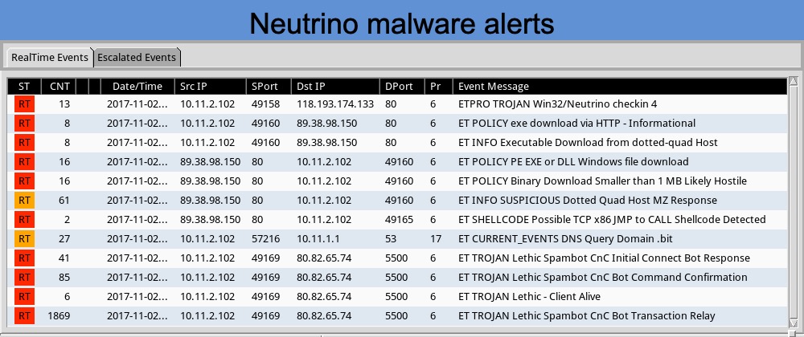Select the Lethic Spambot Initial Connect message

[x=604, y=258]
